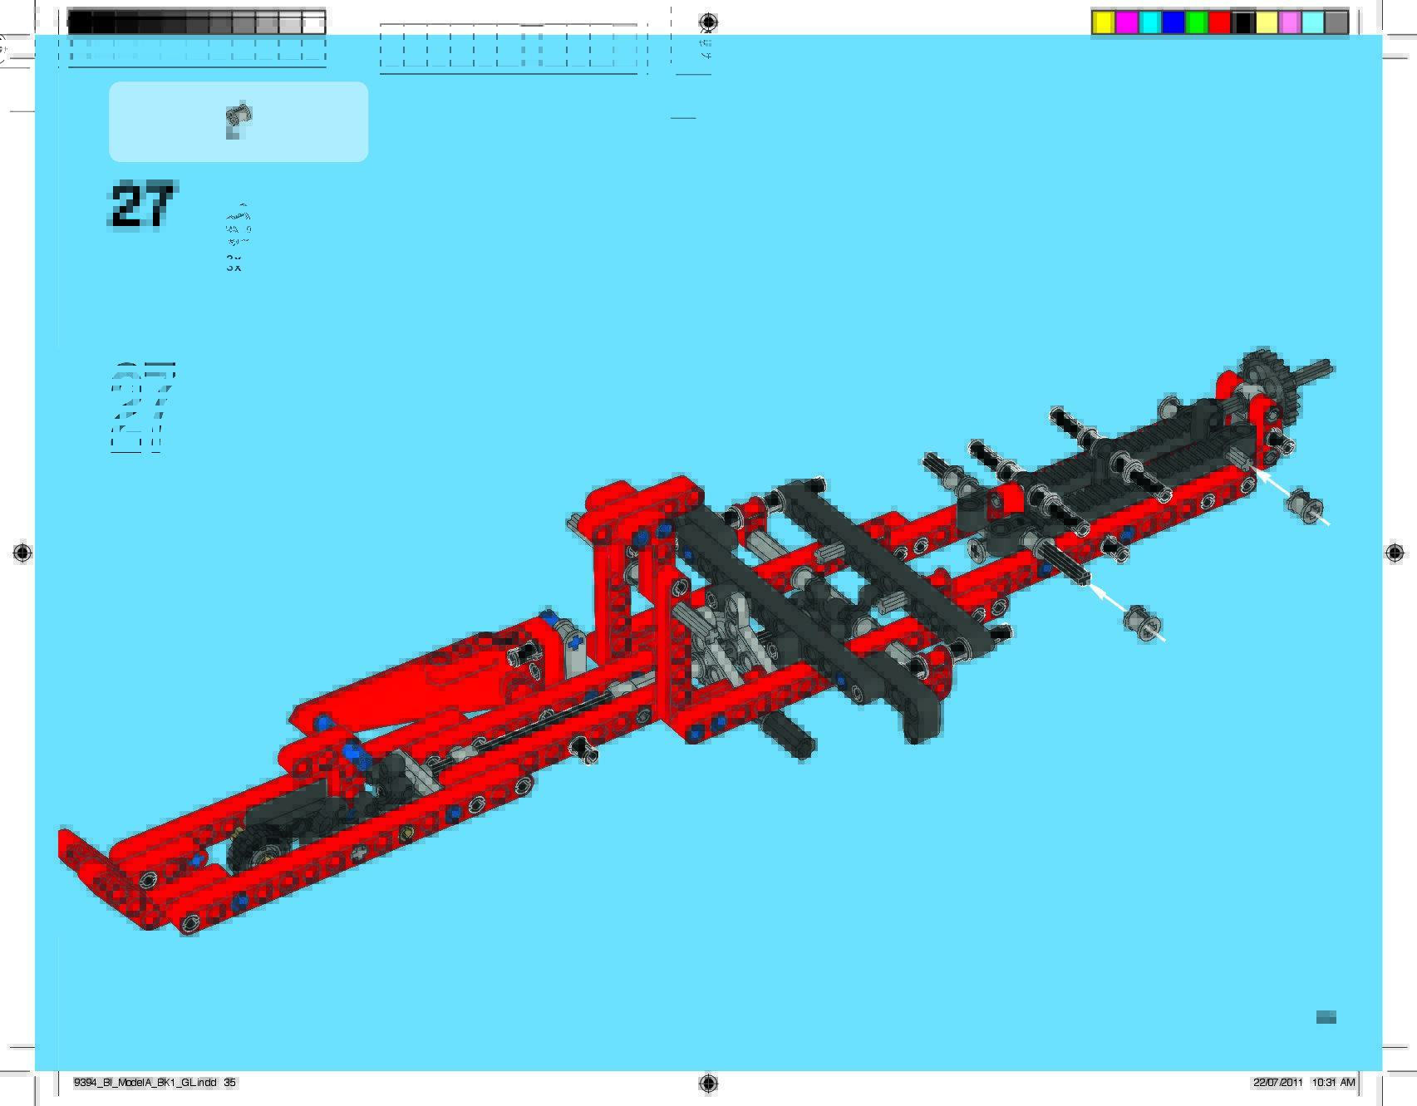
Task: Select the gray swatch ending the color bar
Action: (x=1336, y=22)
